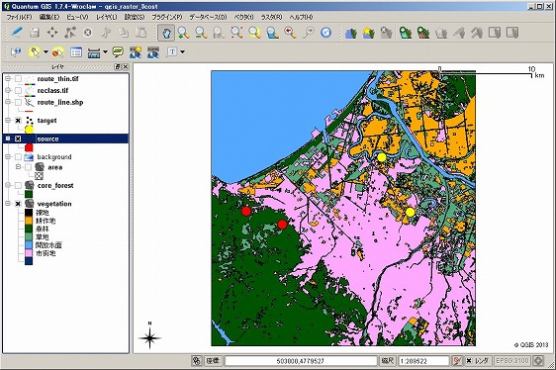
Task: Uncheck the vegetation layer visibility
Action: pos(18,204)
